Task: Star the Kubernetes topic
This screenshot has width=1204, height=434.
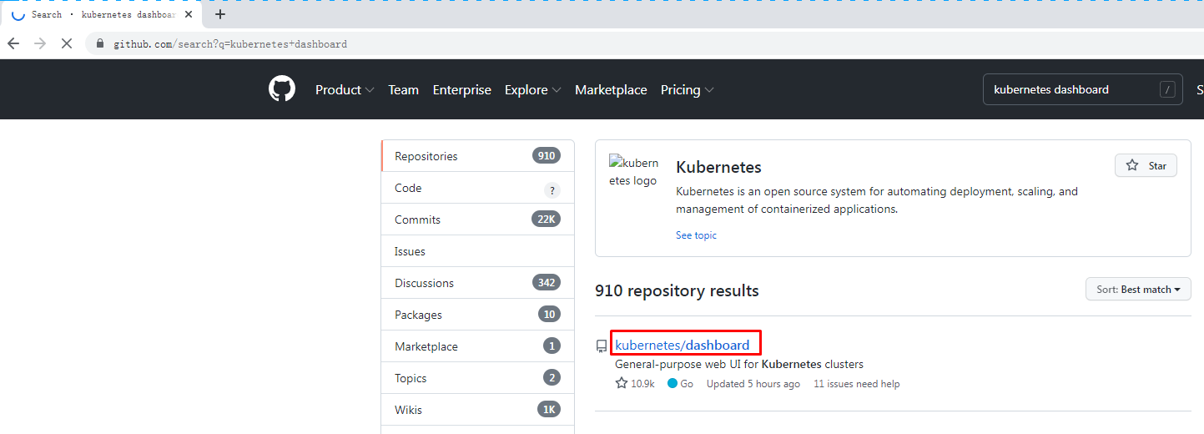Action: click(x=1146, y=165)
